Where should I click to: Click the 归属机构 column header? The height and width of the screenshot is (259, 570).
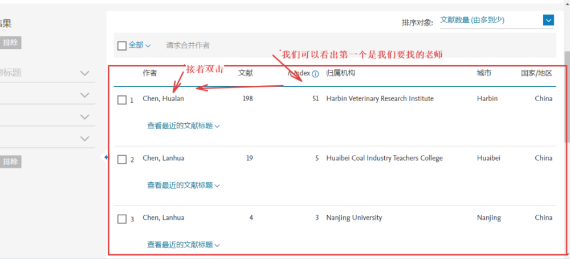click(341, 73)
